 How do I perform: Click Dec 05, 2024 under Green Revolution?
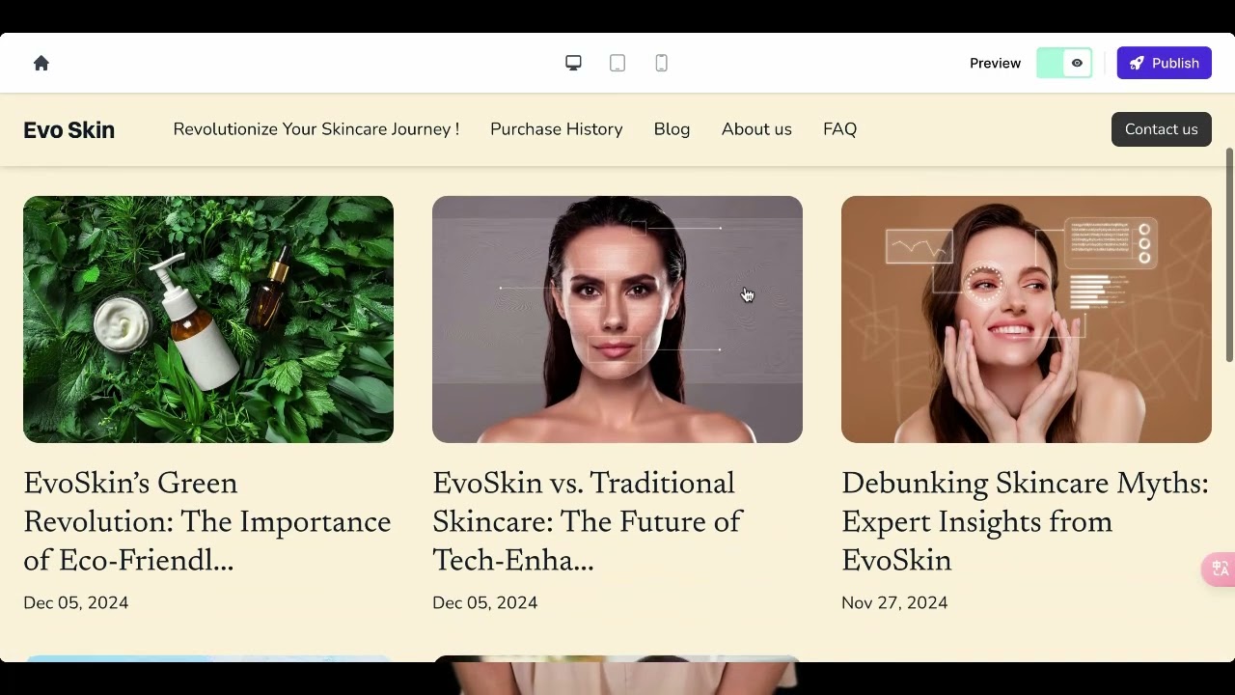point(75,602)
